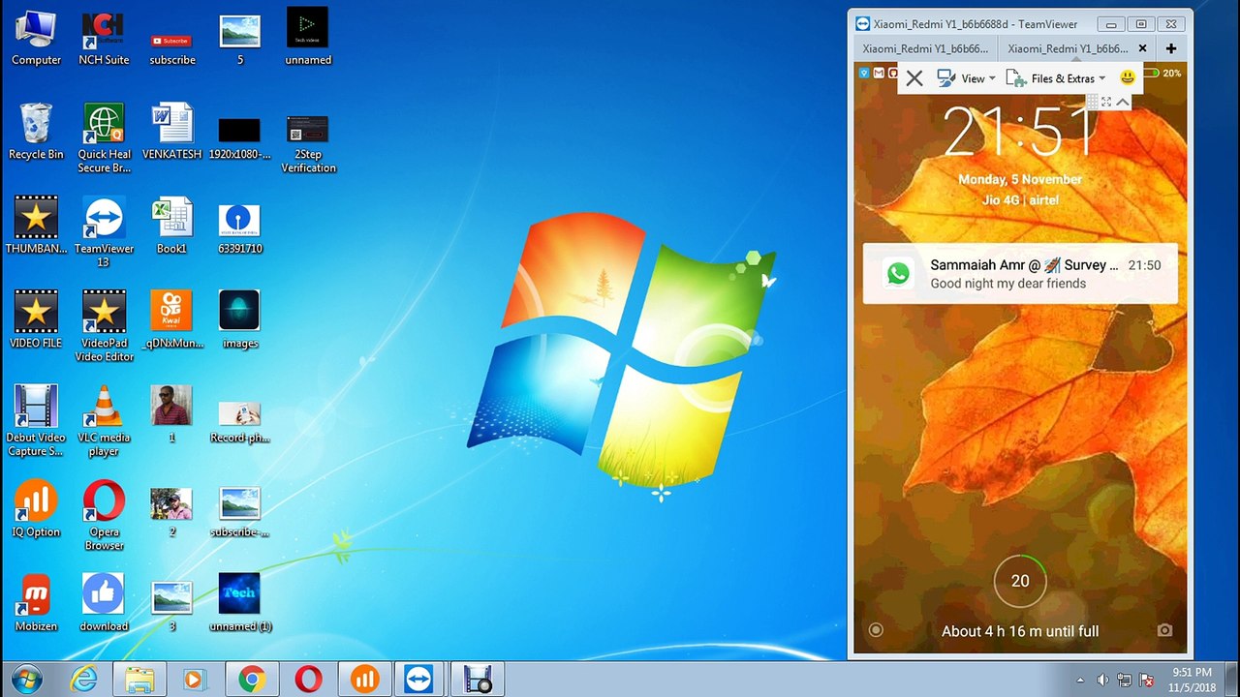The image size is (1240, 697).
Task: Add a new TeamViewer session tab
Action: (1171, 48)
